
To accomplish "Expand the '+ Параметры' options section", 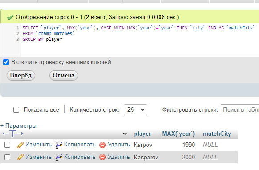I will [19, 125].
